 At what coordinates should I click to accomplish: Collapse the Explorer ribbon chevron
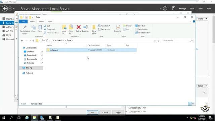pyautogui.click(x=190, y=22)
